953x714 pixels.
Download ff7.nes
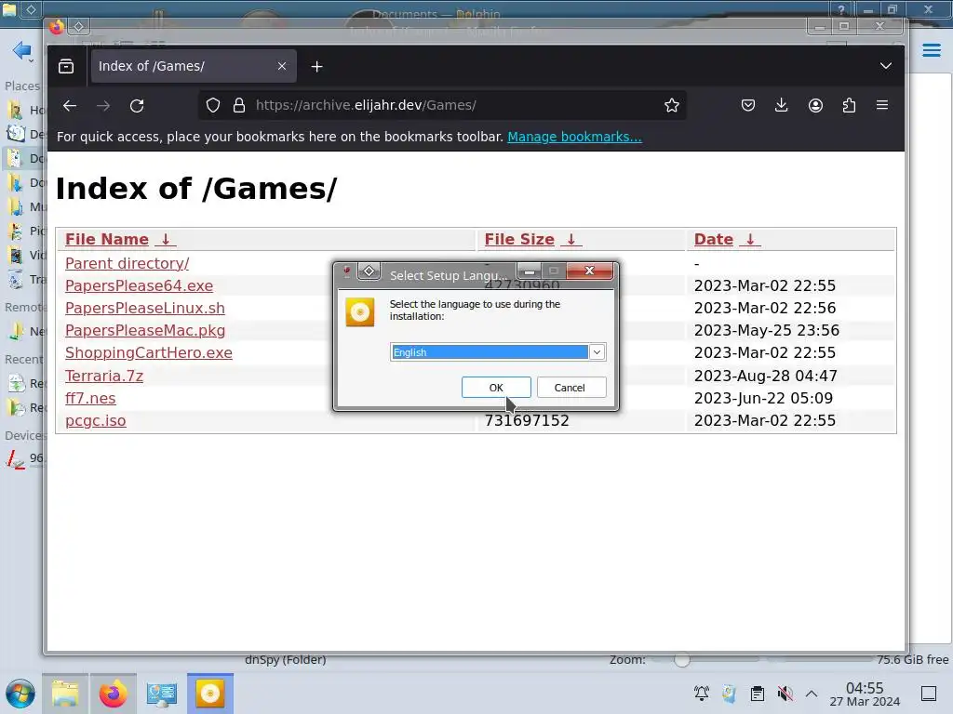click(90, 398)
